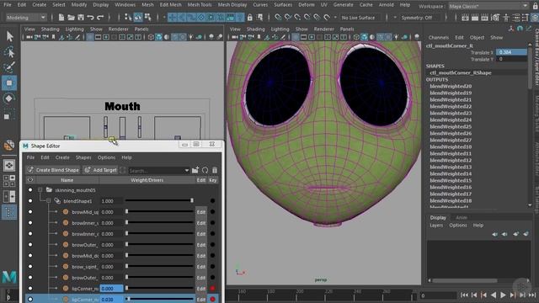The width and height of the screenshot is (539, 303).
Task: Open the File menu in main menu bar
Action: (8, 5)
